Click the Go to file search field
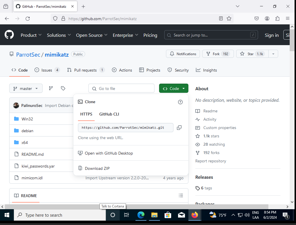The image size is (296, 225). click(x=121, y=88)
